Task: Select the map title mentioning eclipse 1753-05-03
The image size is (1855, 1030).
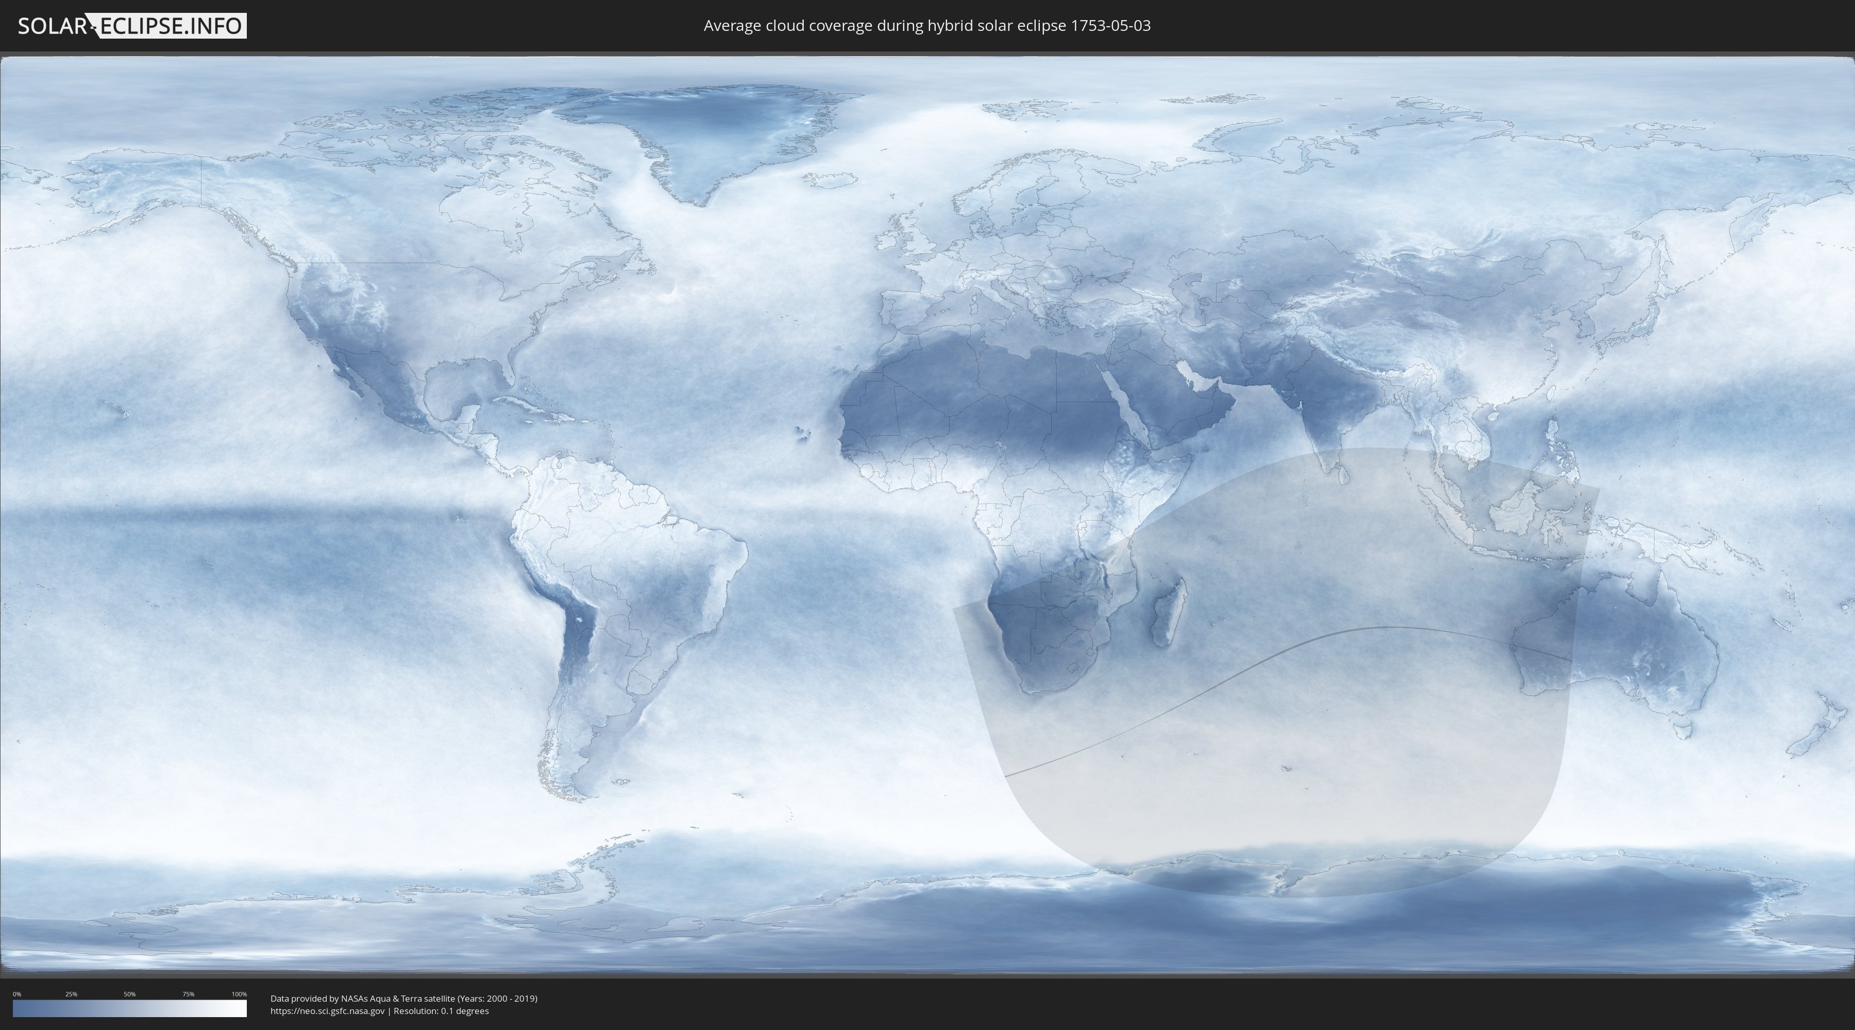Action: click(927, 26)
